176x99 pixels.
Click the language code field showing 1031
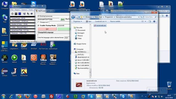point(67,38)
